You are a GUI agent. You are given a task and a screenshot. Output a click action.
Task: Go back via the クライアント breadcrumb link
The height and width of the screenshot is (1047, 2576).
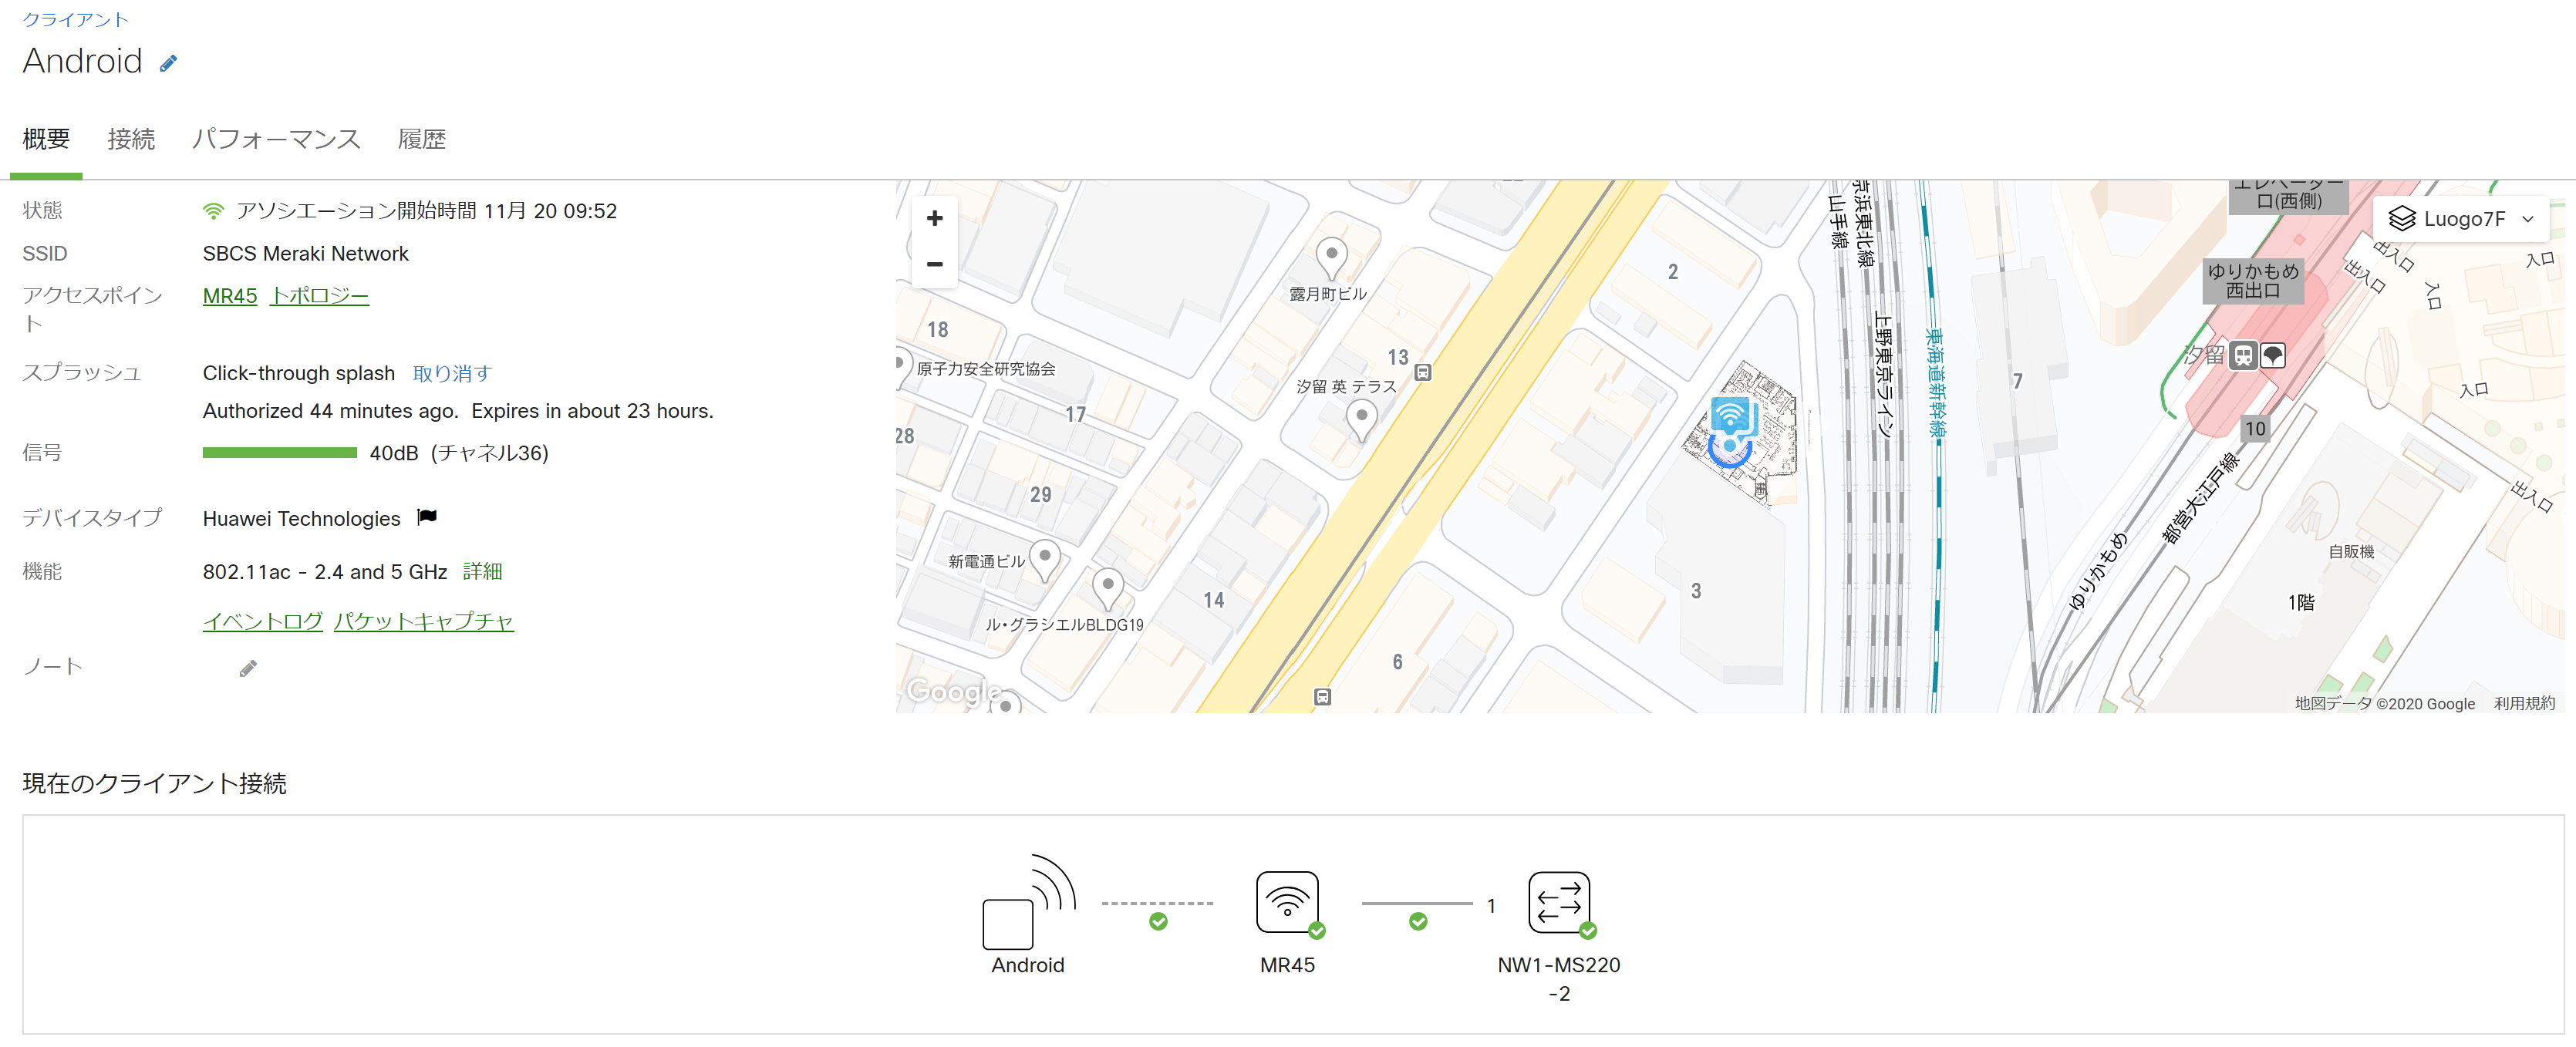[75, 19]
